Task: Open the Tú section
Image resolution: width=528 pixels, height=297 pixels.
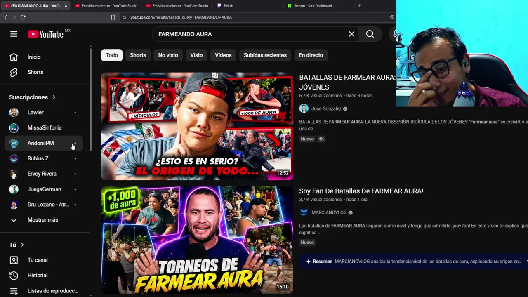Action: click(x=16, y=245)
